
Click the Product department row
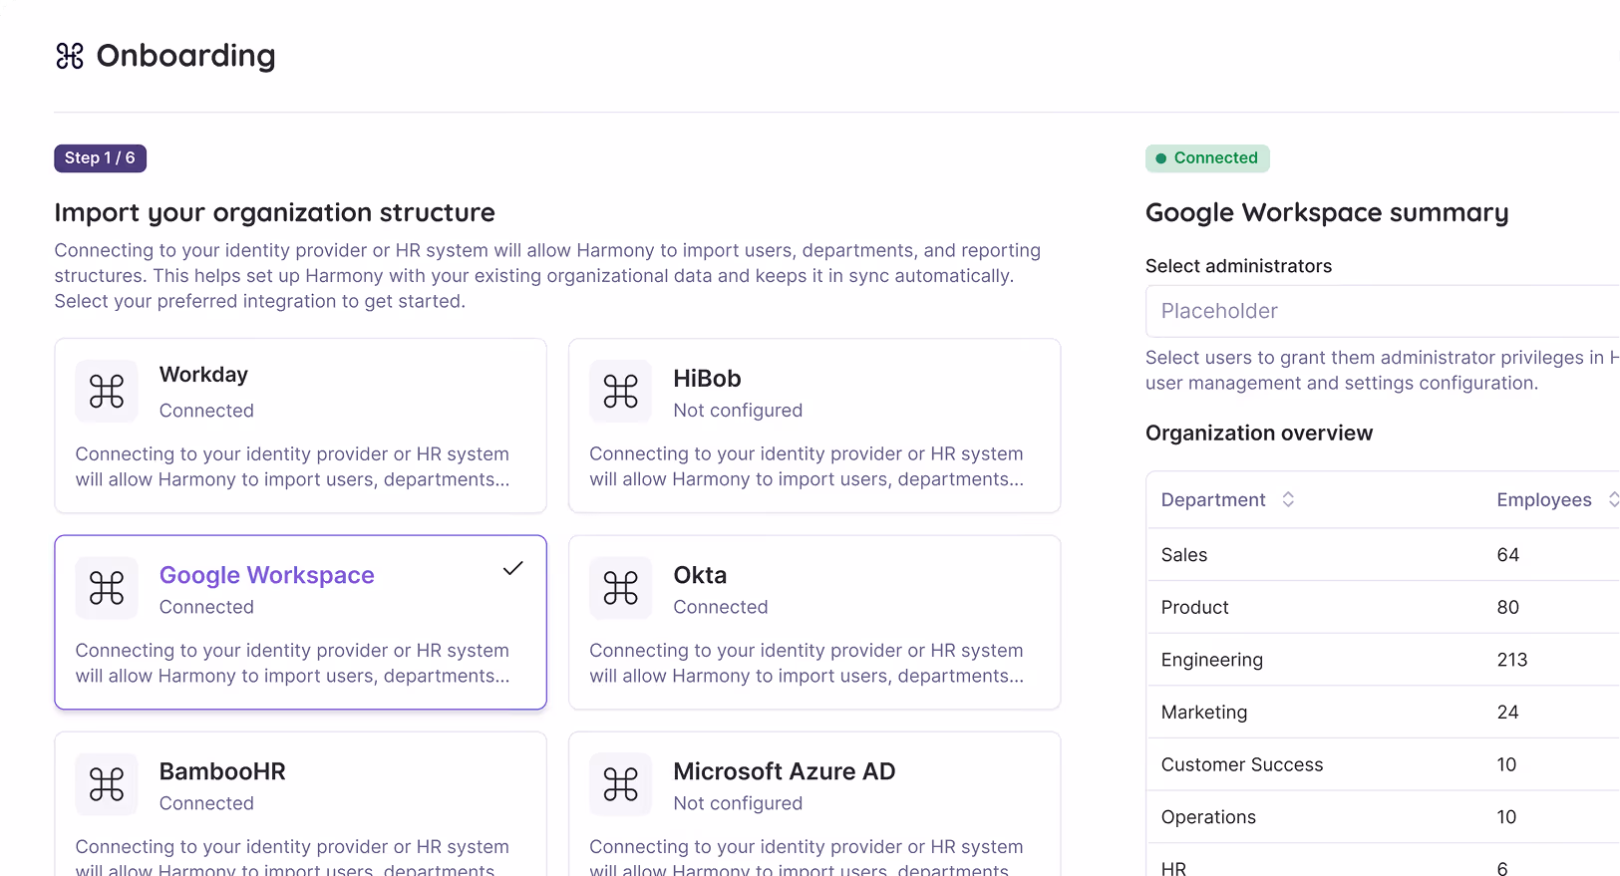[1383, 607]
